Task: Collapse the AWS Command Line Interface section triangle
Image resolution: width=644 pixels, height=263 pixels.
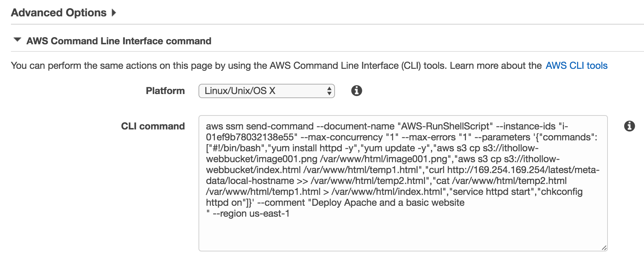Action: pos(17,40)
